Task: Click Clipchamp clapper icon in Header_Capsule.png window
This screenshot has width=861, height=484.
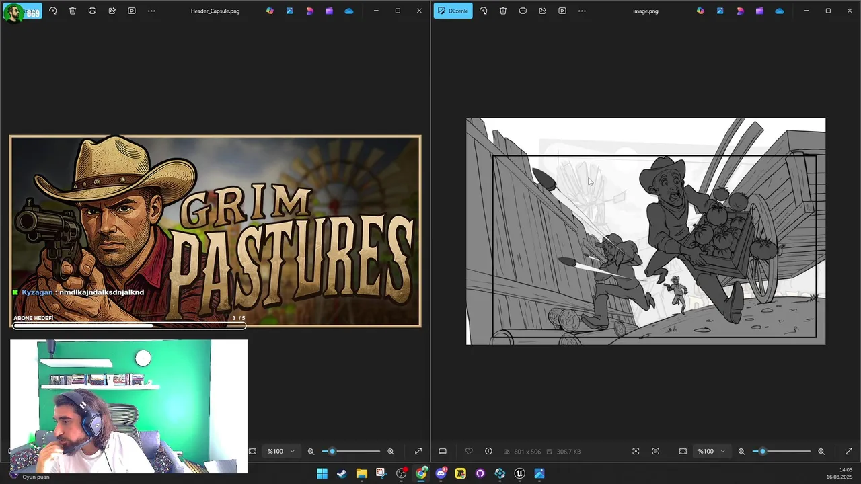Action: 329,11
